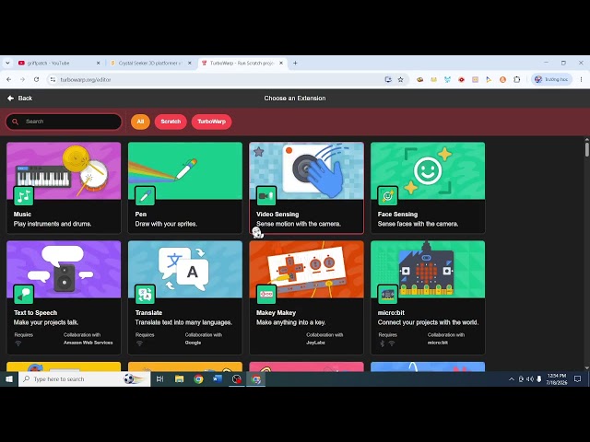Open the taskbar clock and date
590x442 pixels.
[557, 379]
